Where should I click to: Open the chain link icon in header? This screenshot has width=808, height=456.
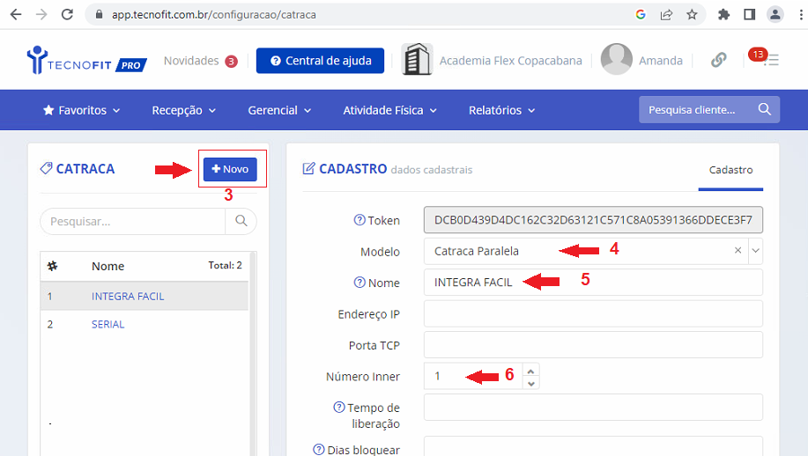coord(719,60)
